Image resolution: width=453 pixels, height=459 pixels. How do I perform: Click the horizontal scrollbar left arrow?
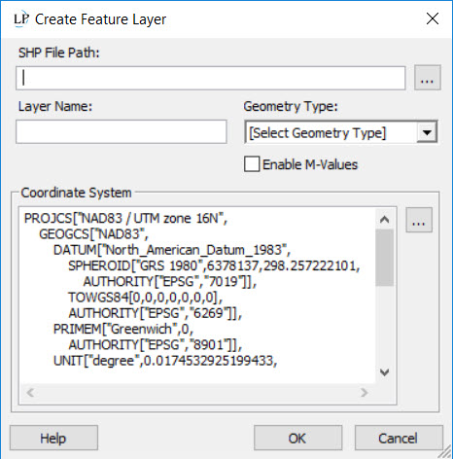tap(30, 393)
